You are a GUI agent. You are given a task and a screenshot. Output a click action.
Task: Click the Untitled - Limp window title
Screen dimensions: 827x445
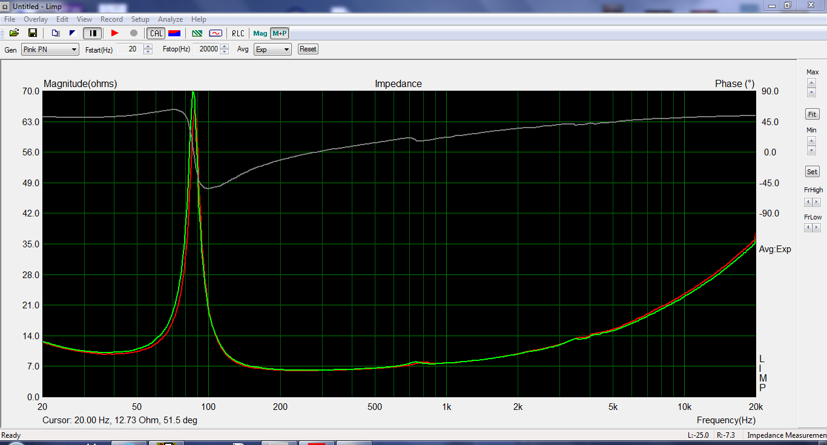tap(37, 6)
